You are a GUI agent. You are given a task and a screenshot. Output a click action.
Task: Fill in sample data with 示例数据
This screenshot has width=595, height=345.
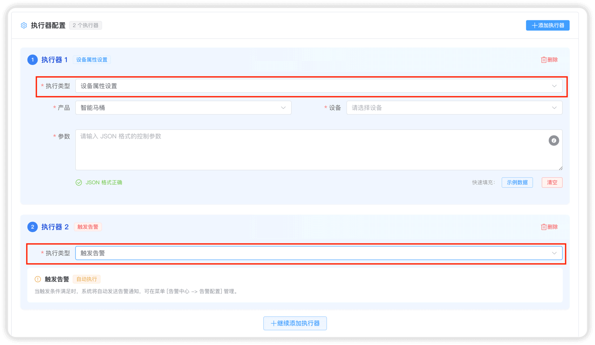point(517,183)
